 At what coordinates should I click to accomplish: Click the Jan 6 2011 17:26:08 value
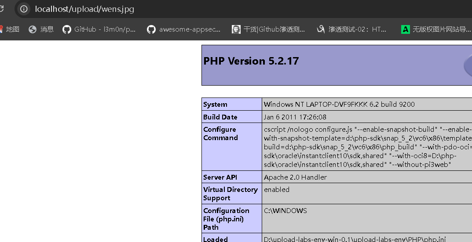click(x=295, y=117)
